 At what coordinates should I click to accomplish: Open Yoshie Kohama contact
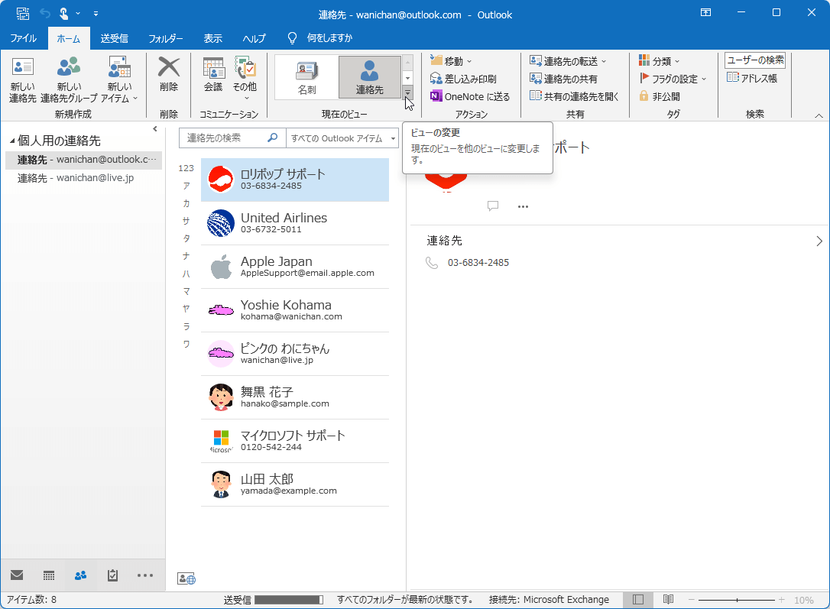point(295,310)
